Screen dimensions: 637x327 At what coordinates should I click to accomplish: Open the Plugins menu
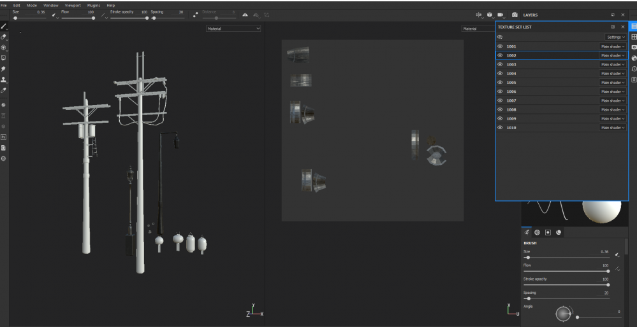click(x=93, y=5)
